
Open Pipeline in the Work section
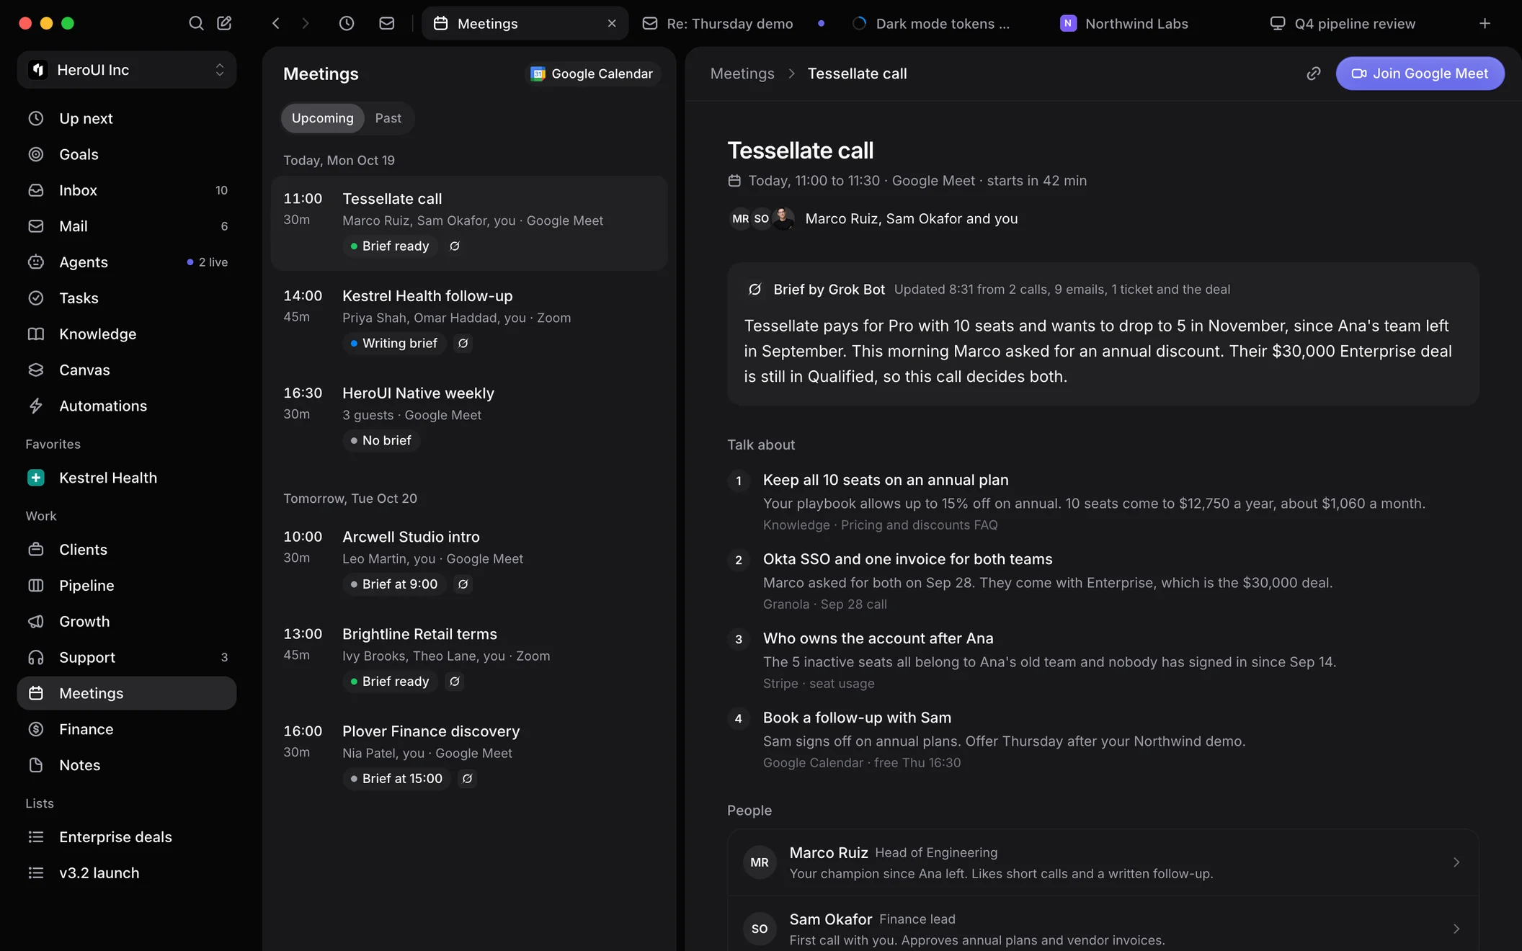tap(127, 586)
